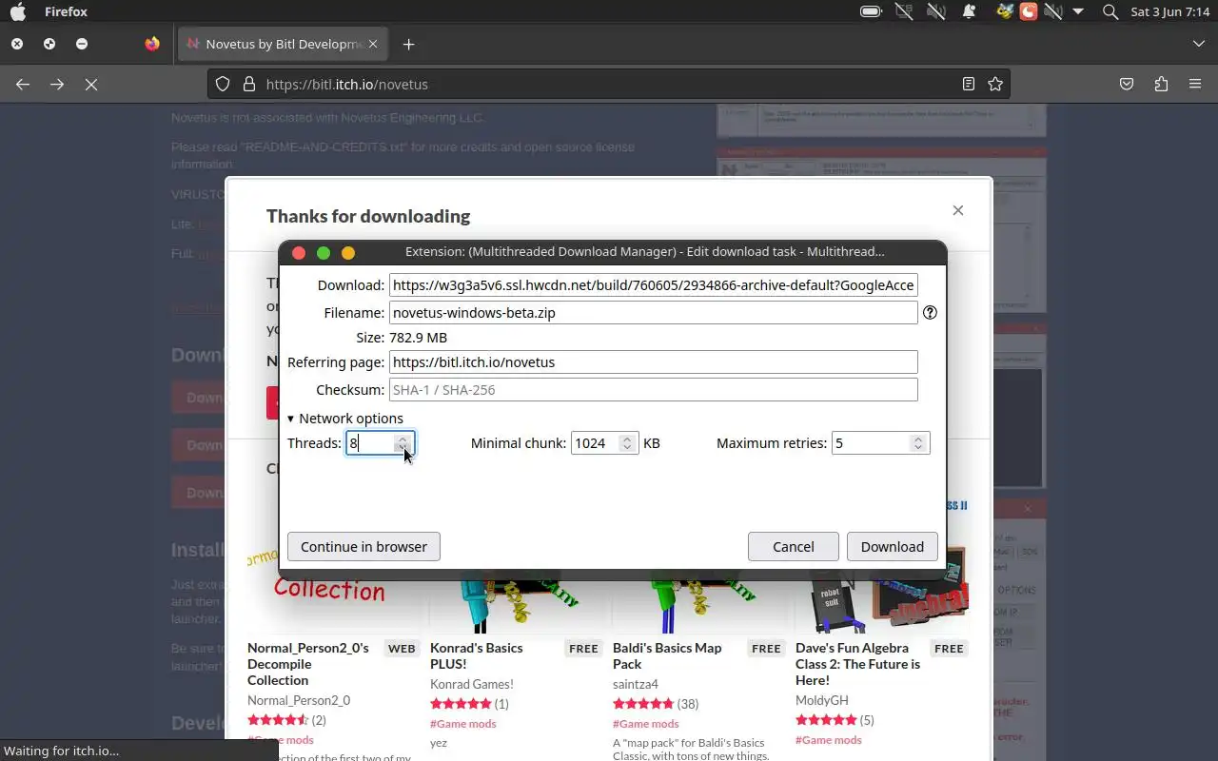Click the Referring page field
1218x761 pixels.
click(x=654, y=361)
